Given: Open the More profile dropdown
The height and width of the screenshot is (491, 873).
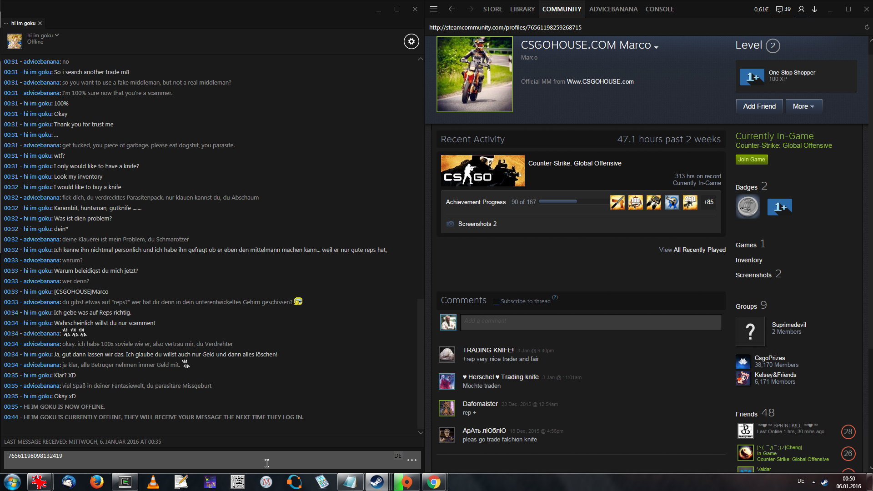Looking at the screenshot, I should click(803, 106).
